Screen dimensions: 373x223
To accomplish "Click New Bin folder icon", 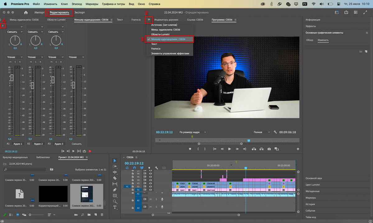I will (89, 215).
